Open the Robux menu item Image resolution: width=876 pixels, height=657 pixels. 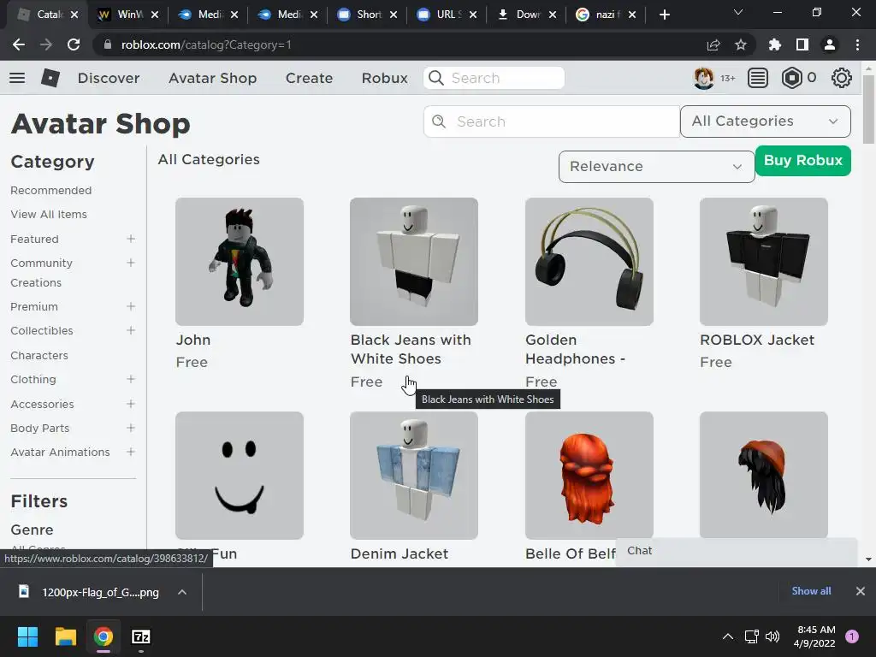[x=384, y=78]
